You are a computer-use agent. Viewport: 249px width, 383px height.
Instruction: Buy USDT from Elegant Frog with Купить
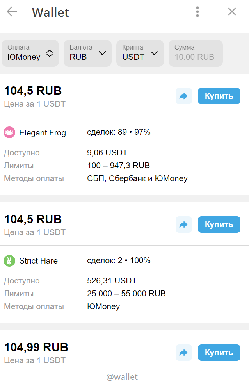219,96
